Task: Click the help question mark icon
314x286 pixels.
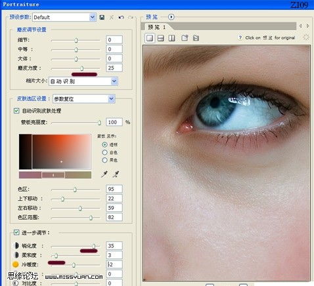Action: coord(240,37)
